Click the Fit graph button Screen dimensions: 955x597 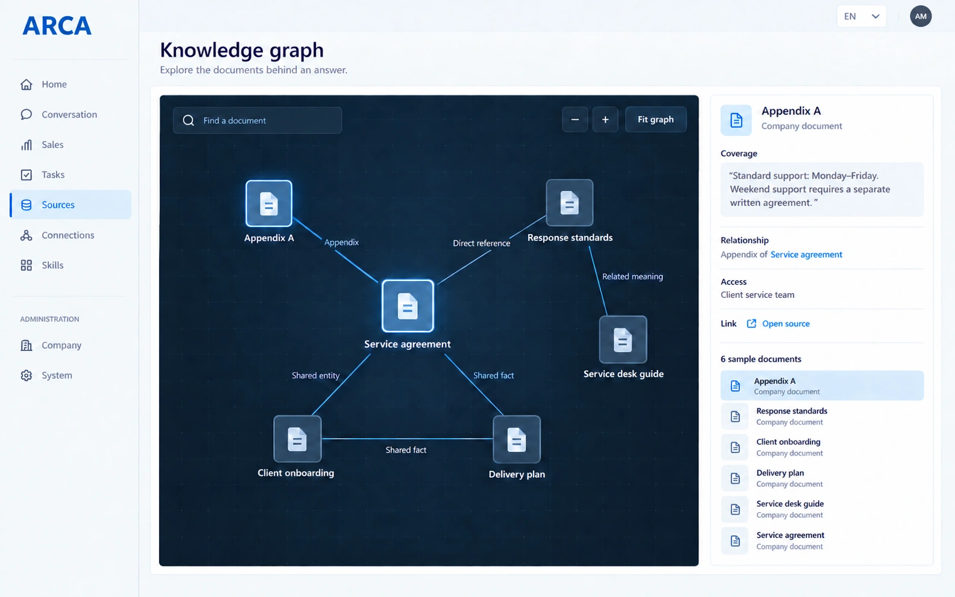point(656,120)
